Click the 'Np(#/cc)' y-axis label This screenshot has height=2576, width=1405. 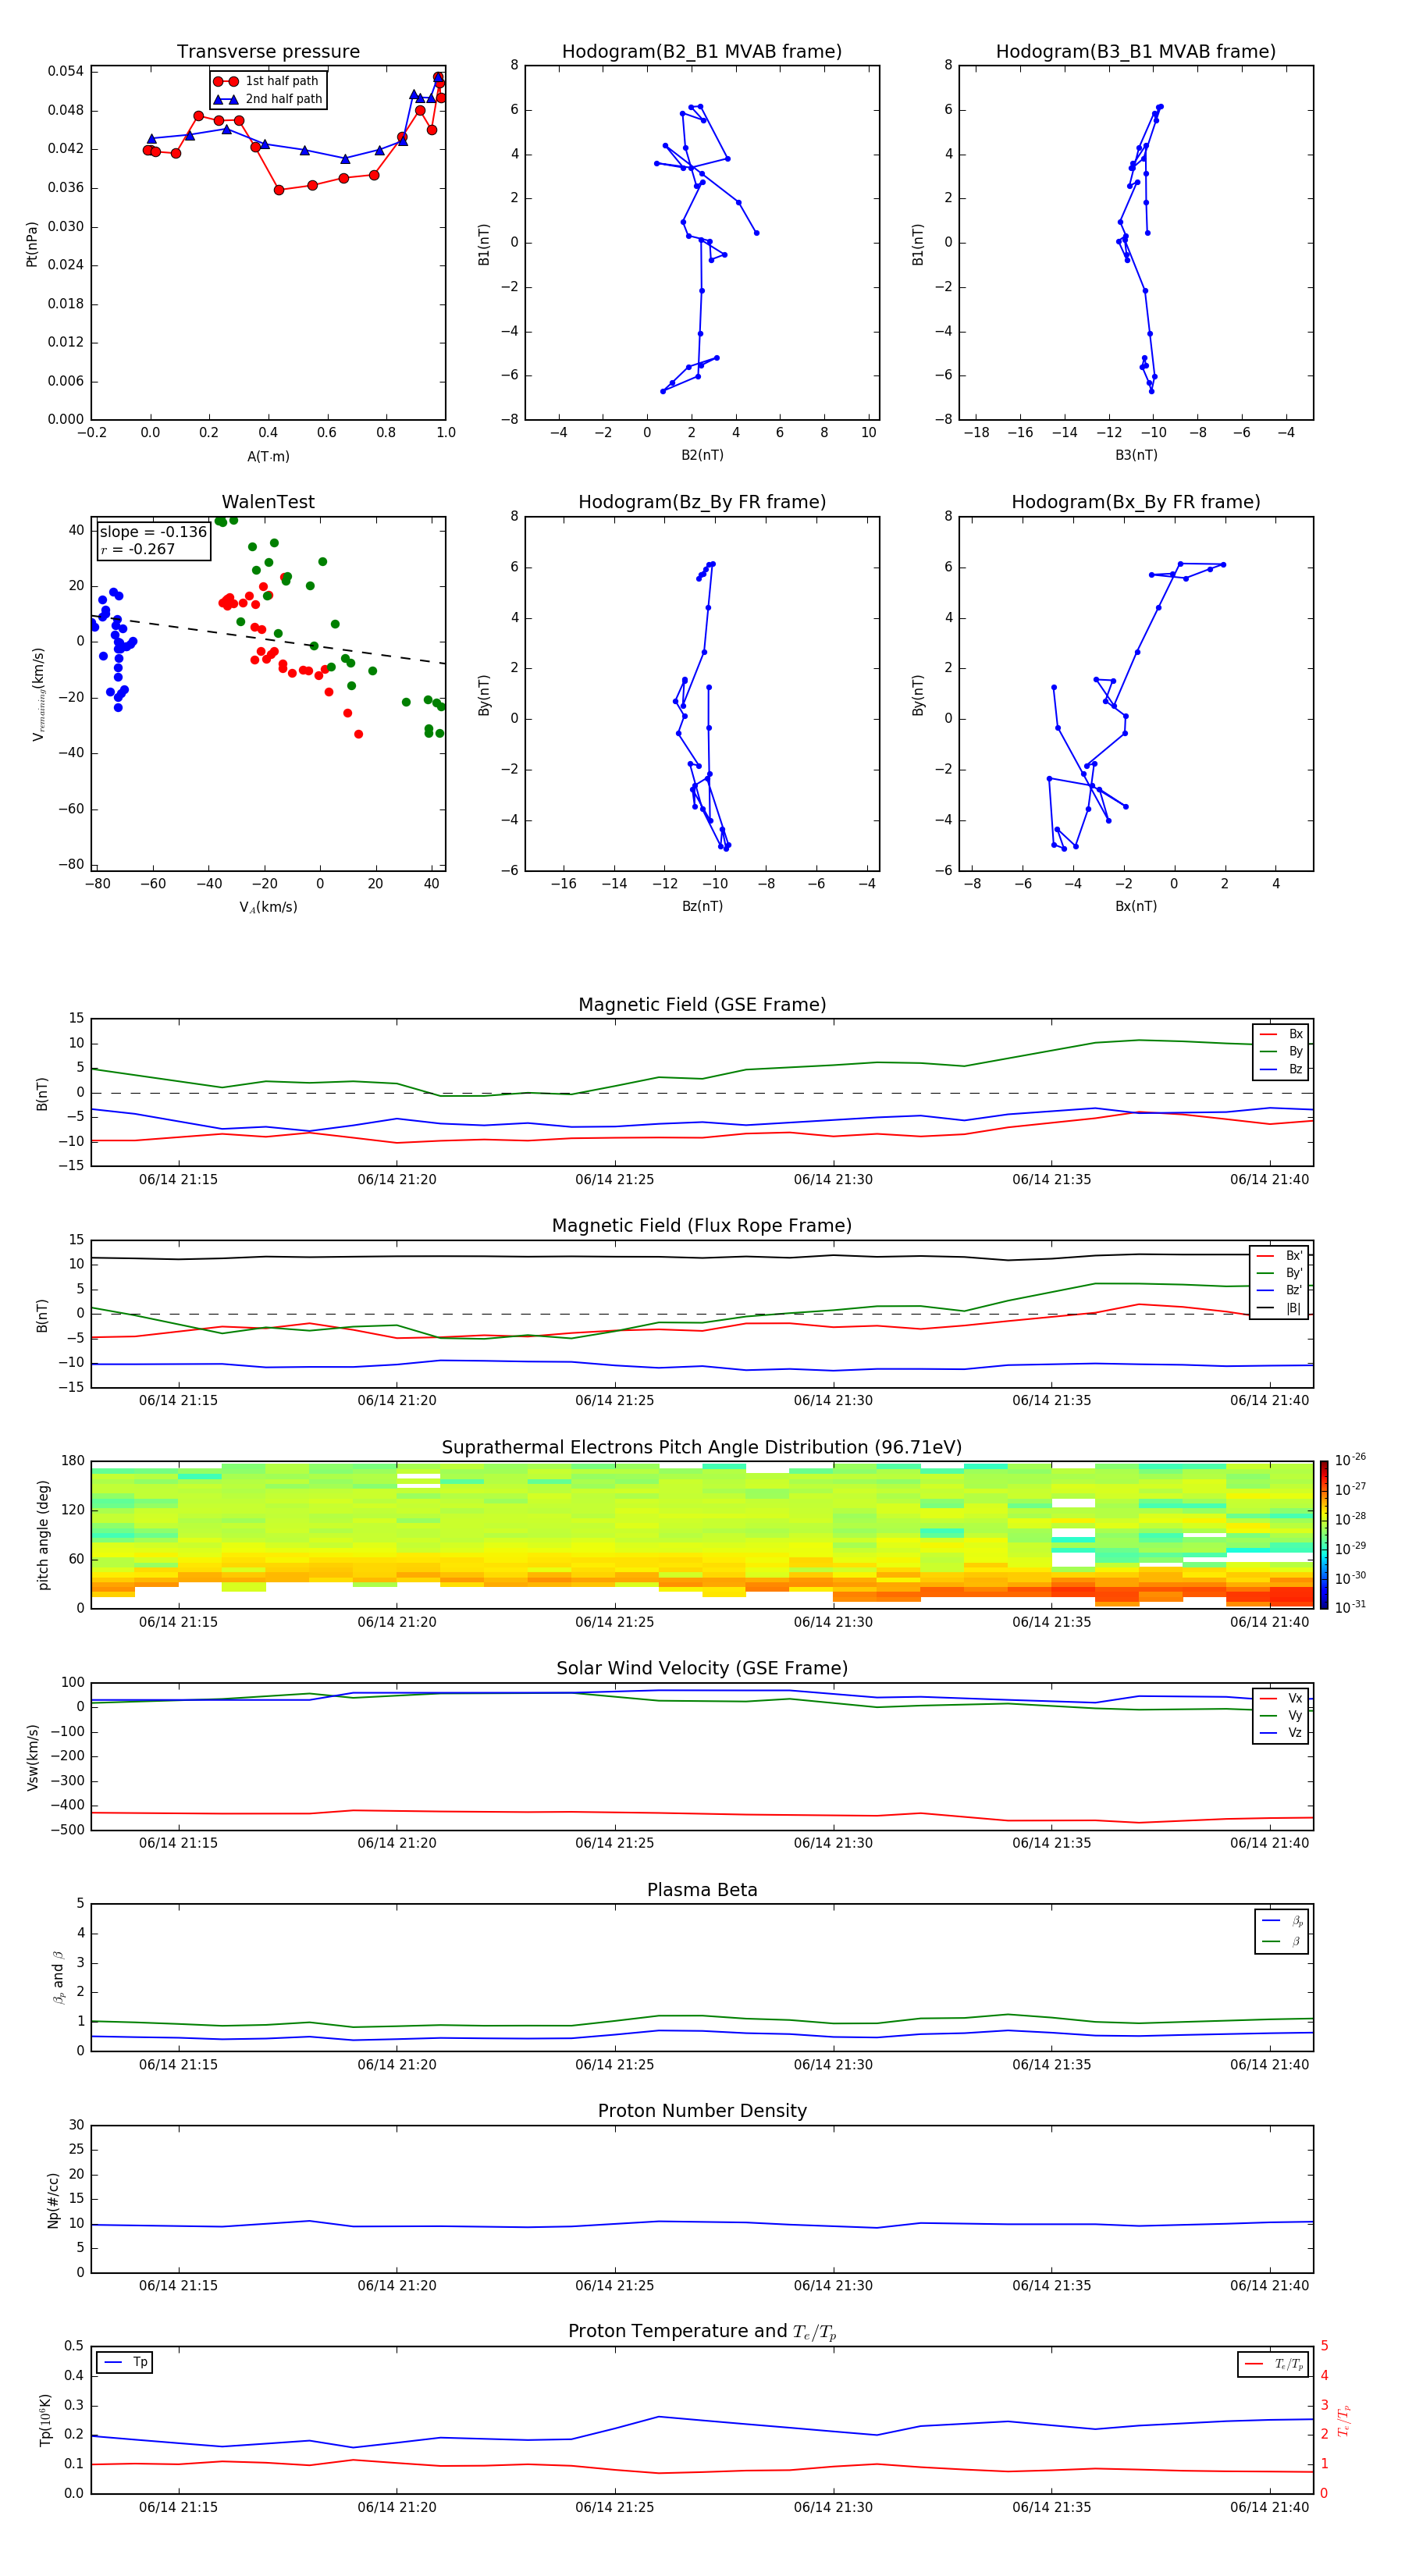click(53, 2199)
